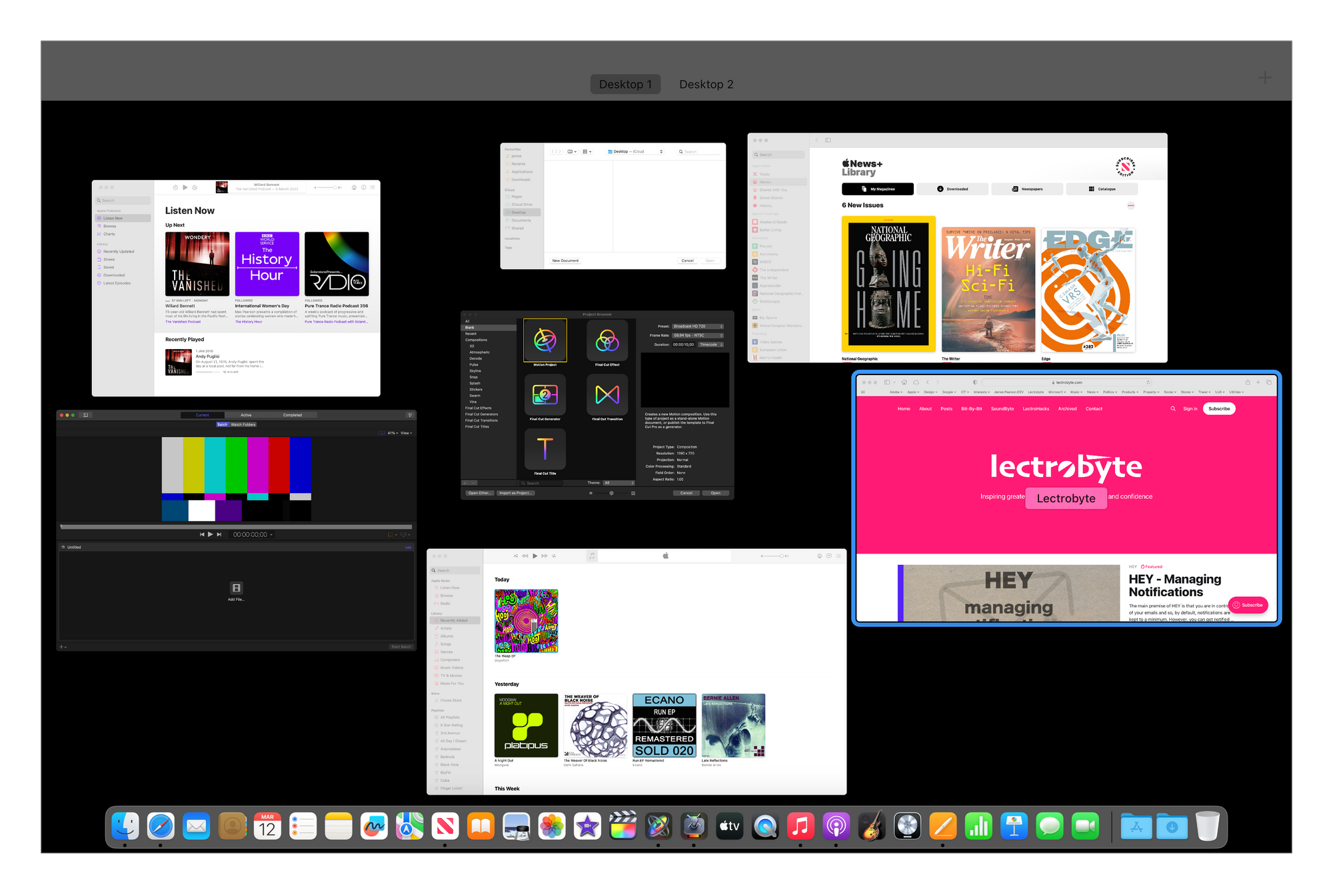Select the Downloaded tab in News+ Library
The height and width of the screenshot is (894, 1333).
(952, 189)
